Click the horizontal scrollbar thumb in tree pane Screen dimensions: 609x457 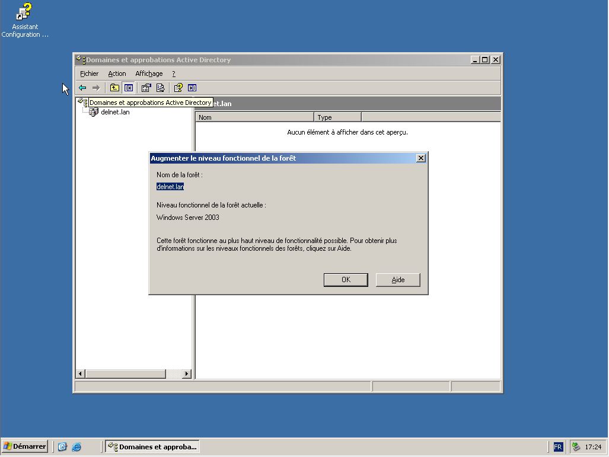pyautogui.click(x=126, y=373)
